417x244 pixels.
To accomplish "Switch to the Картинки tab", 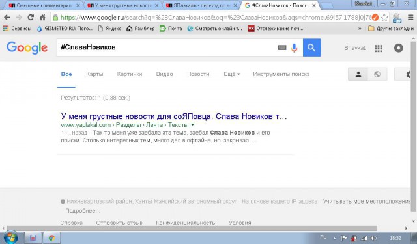I will [x=130, y=74].
